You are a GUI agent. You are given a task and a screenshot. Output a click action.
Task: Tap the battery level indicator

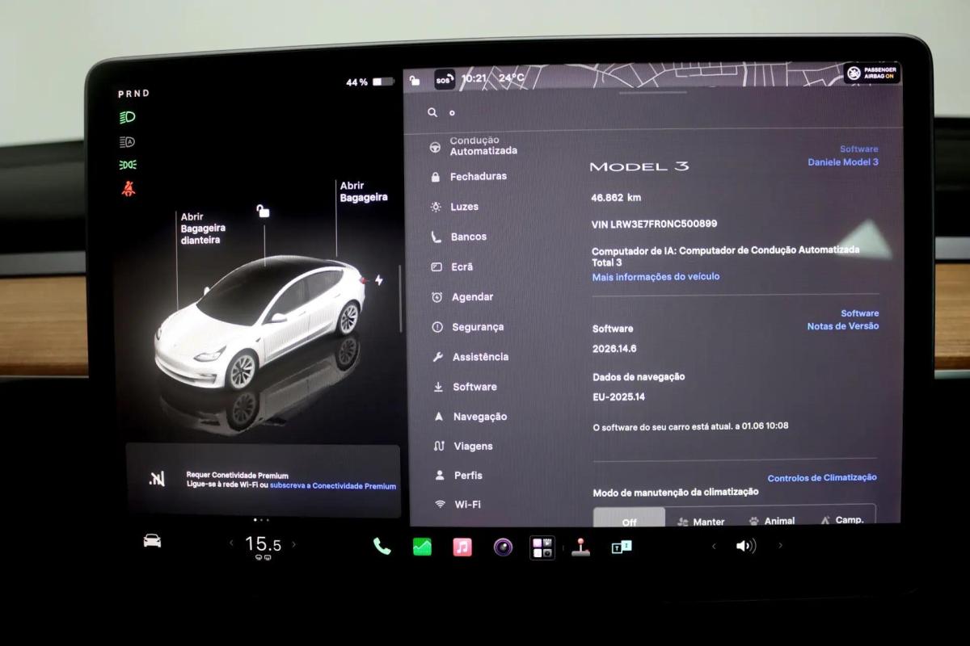[x=369, y=82]
